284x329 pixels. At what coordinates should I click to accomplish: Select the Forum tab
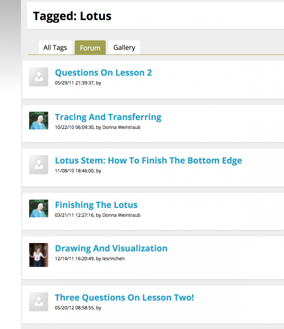pyautogui.click(x=90, y=48)
